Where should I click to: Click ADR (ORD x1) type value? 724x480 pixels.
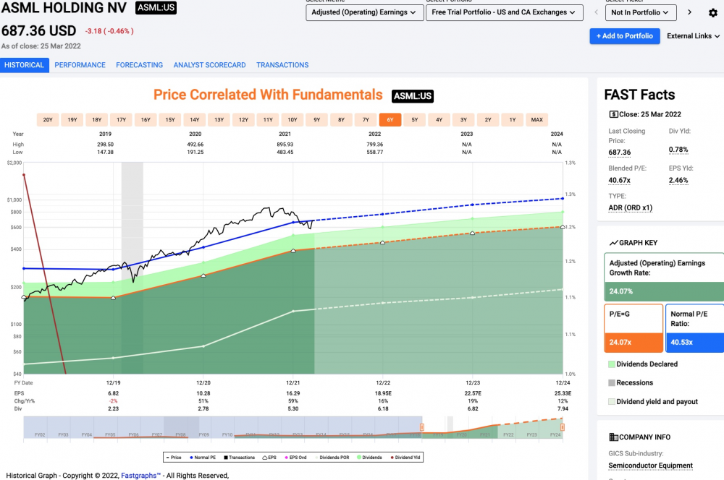631,208
